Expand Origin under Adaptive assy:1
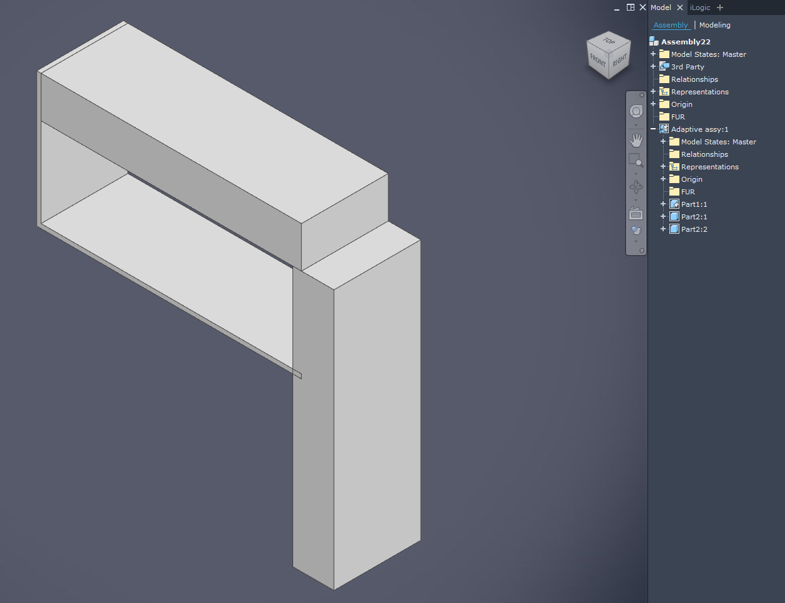The width and height of the screenshot is (785, 603). pyautogui.click(x=663, y=179)
